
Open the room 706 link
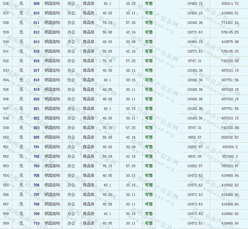point(36,185)
